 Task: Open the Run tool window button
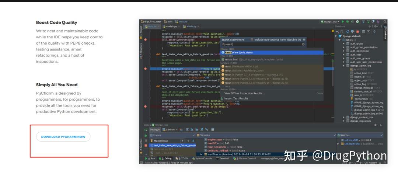(150, 159)
